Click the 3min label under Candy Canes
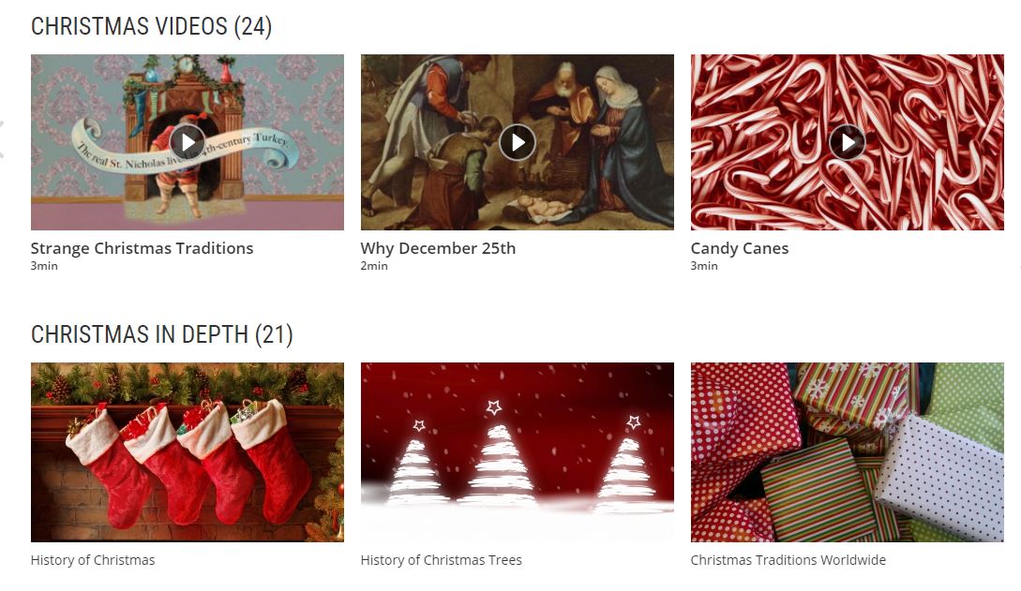The image size is (1021, 591). [704, 266]
